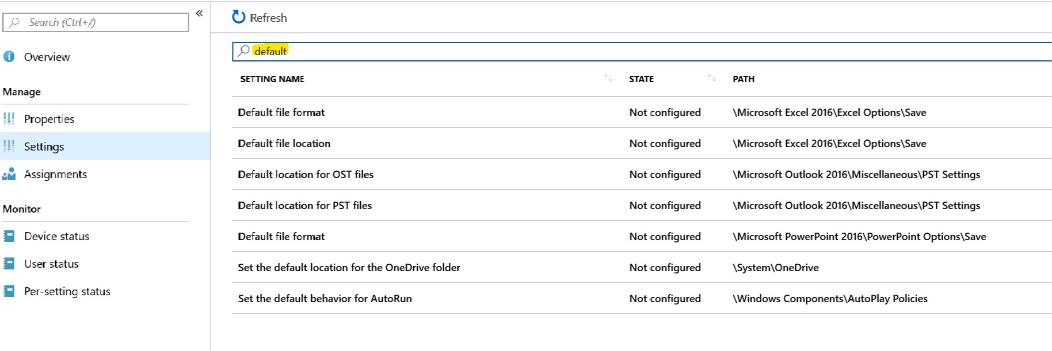Click Not configured state in OneDrive folder row
Screen dimensions: 1052x351
click(665, 268)
